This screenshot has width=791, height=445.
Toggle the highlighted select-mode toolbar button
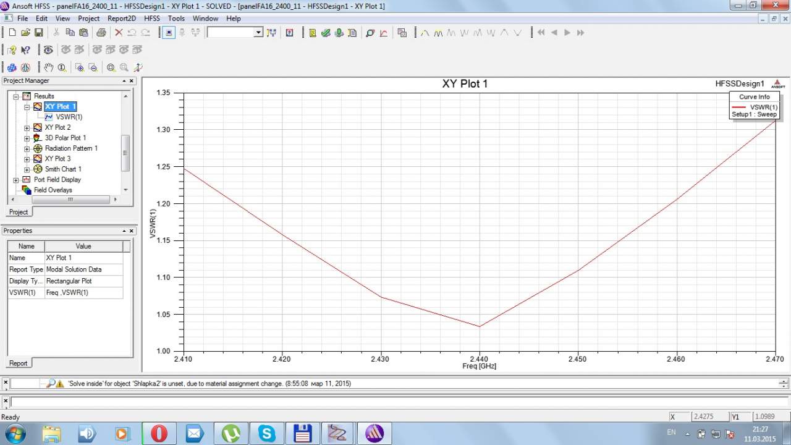169,33
